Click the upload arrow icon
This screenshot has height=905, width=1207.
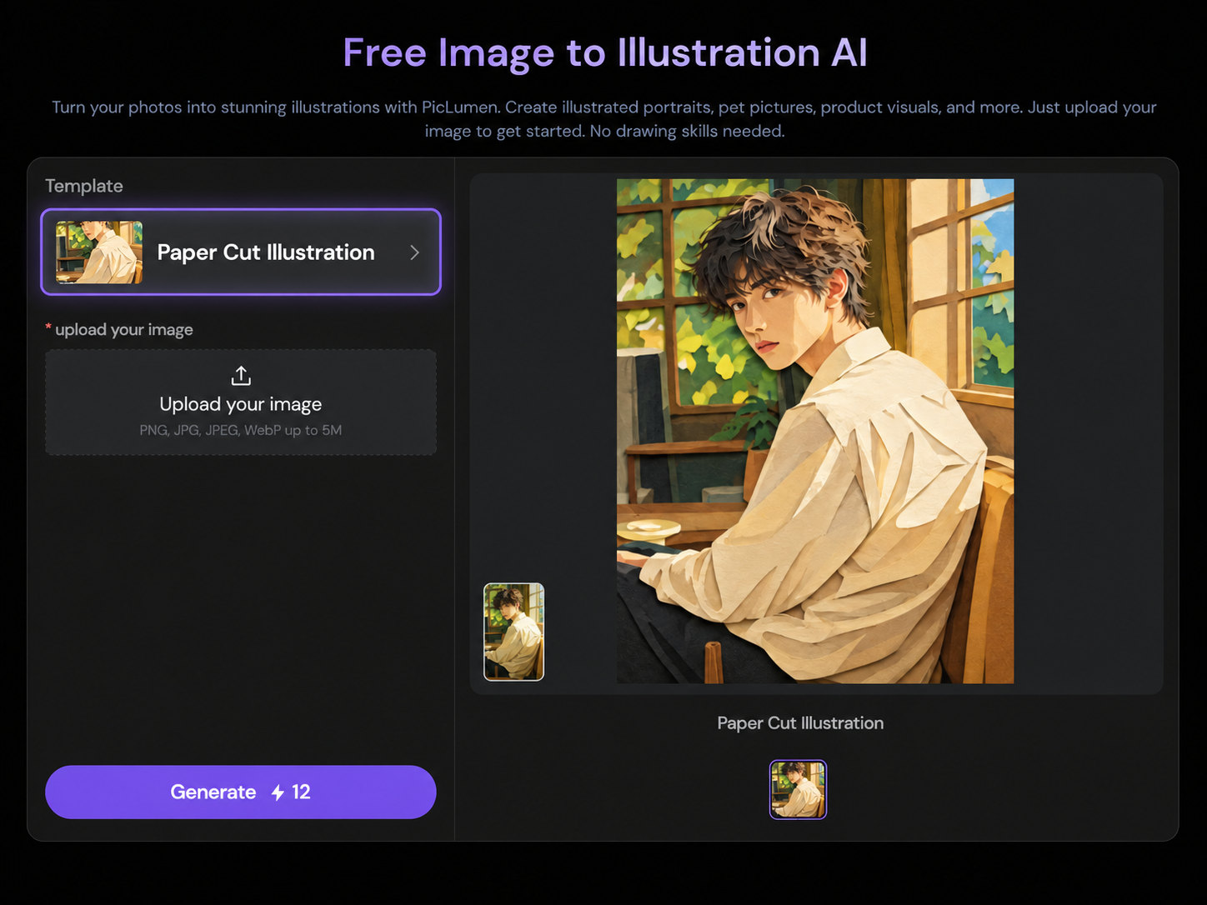pyautogui.click(x=241, y=376)
